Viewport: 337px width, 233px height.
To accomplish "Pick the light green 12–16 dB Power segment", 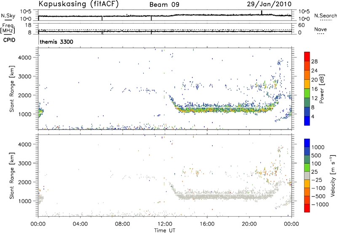I will coord(307,93).
